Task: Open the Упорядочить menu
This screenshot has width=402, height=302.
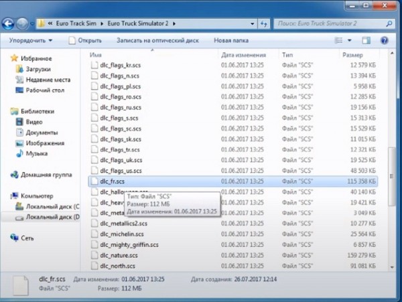Action: click(31, 40)
